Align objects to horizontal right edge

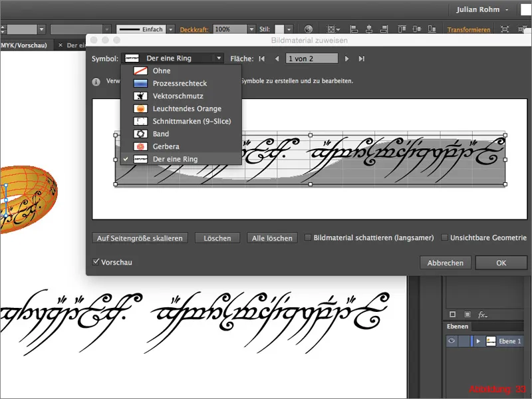point(384,29)
